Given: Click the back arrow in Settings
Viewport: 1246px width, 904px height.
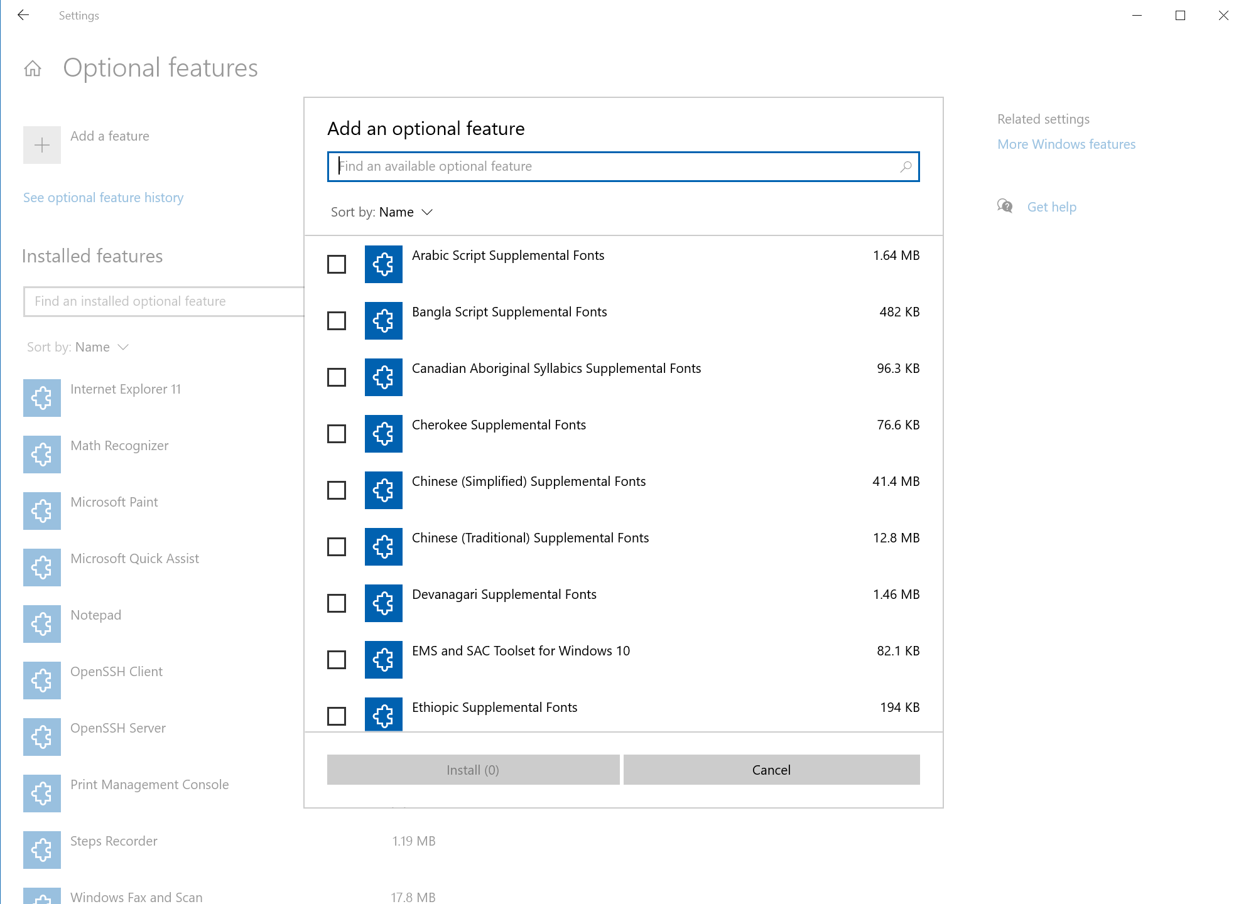Looking at the screenshot, I should pyautogui.click(x=23, y=15).
